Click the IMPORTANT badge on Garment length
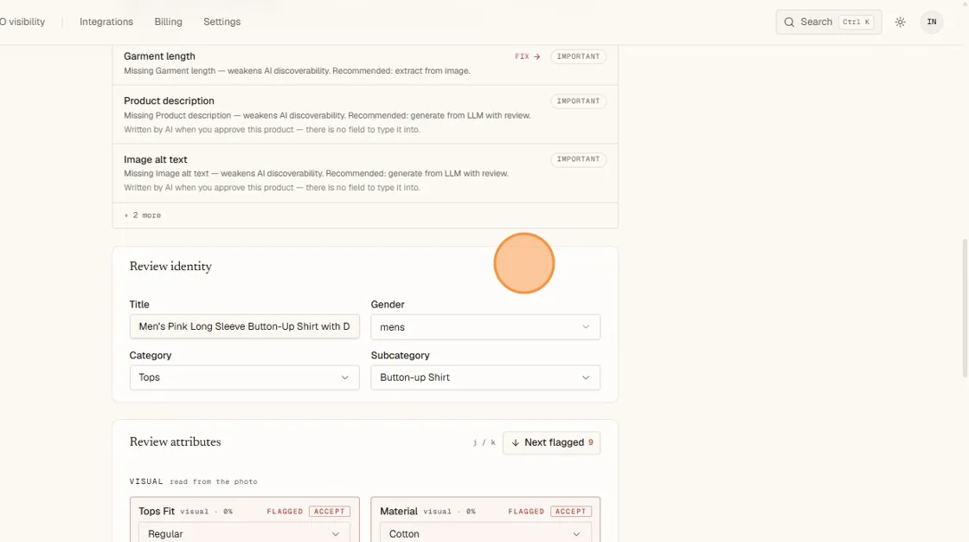 click(x=579, y=56)
